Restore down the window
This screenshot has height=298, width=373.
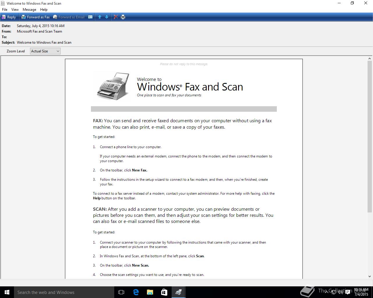click(352, 3)
